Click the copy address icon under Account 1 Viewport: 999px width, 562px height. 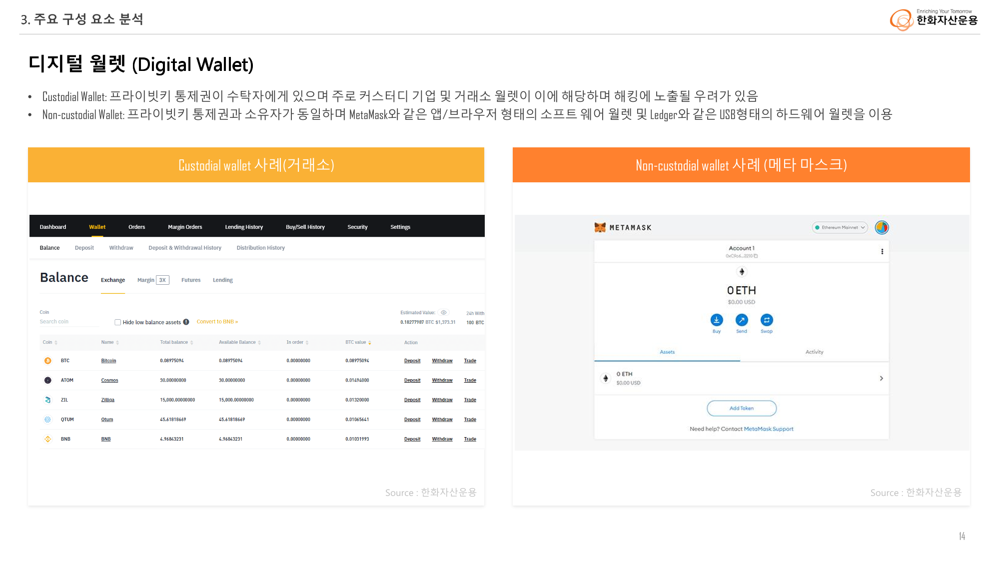[x=756, y=256]
